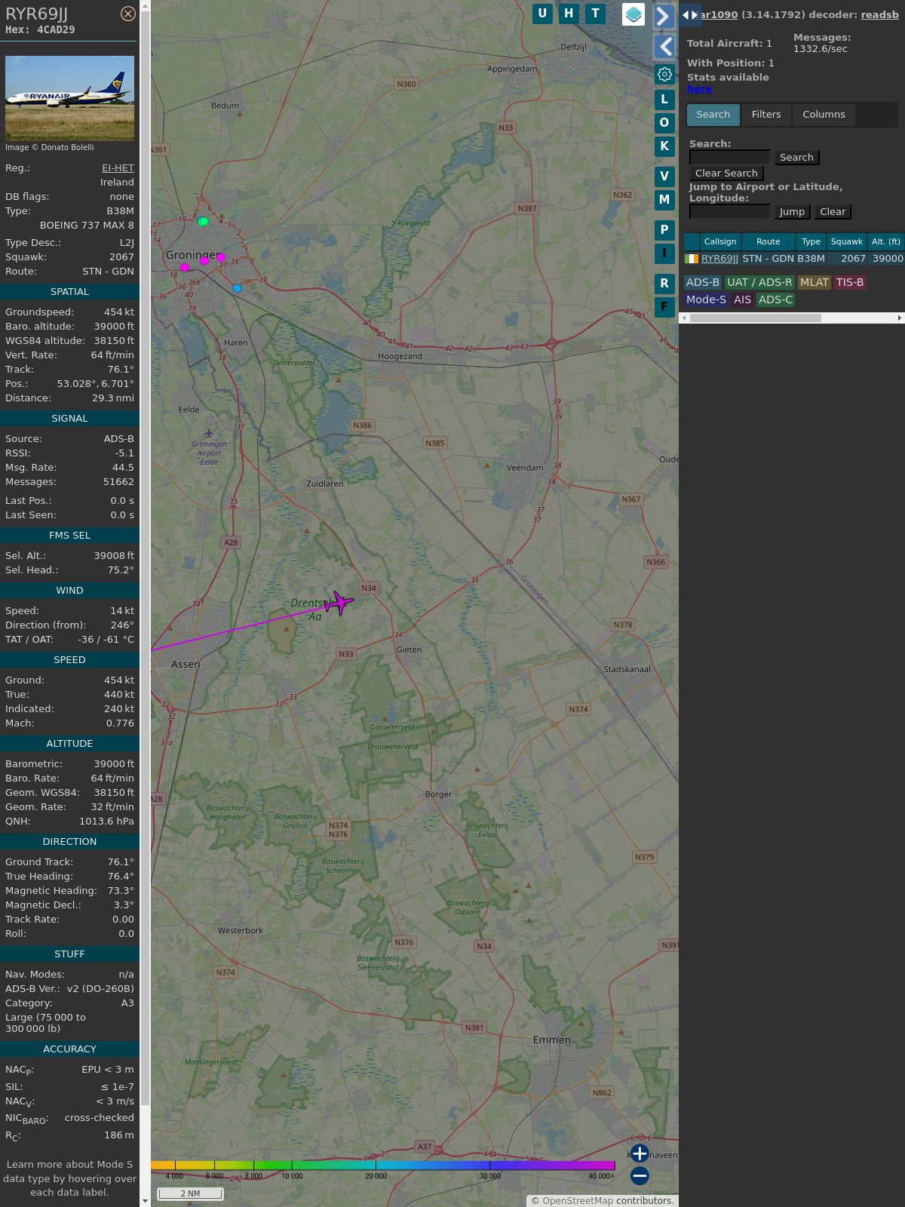Toggle the ADS-B source filter

point(702,282)
